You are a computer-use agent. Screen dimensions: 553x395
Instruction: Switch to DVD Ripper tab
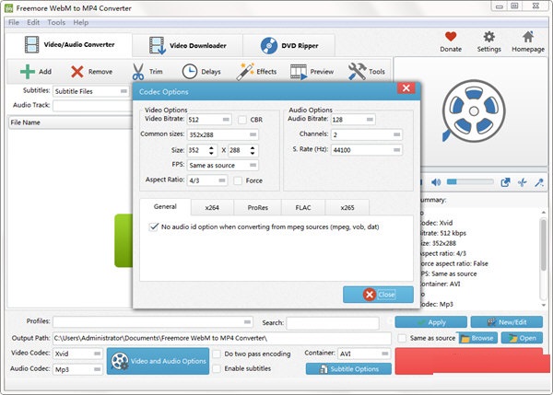pos(288,45)
